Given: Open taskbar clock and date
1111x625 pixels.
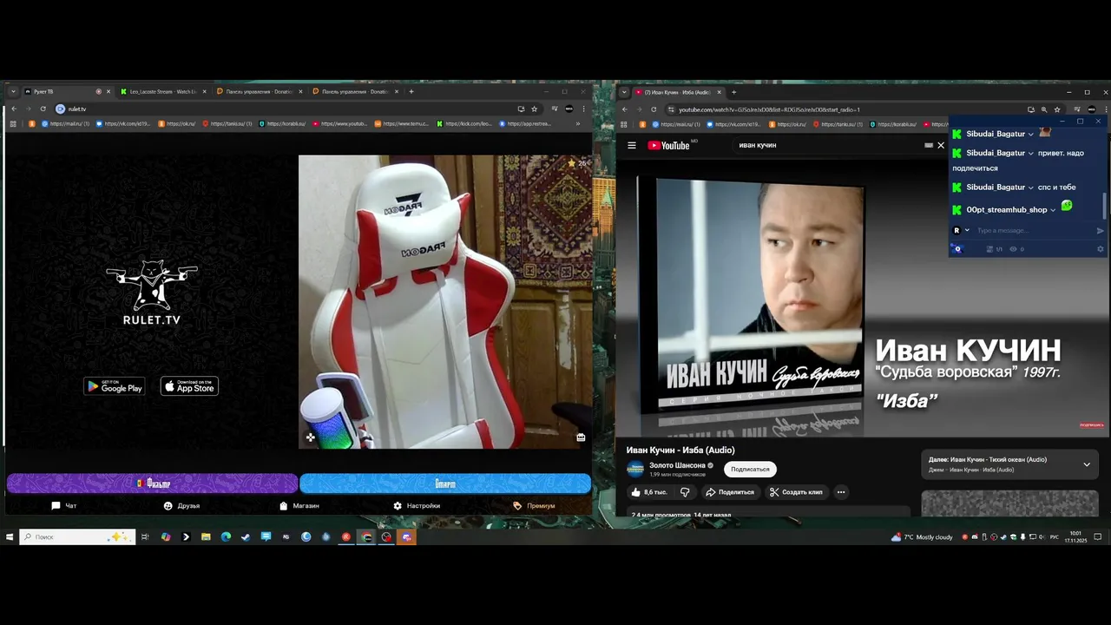Looking at the screenshot, I should 1075,537.
